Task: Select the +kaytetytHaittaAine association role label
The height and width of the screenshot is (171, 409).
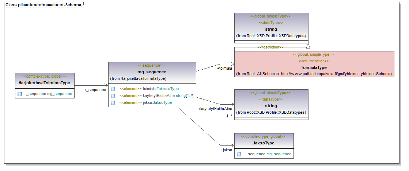Action: 215,109
